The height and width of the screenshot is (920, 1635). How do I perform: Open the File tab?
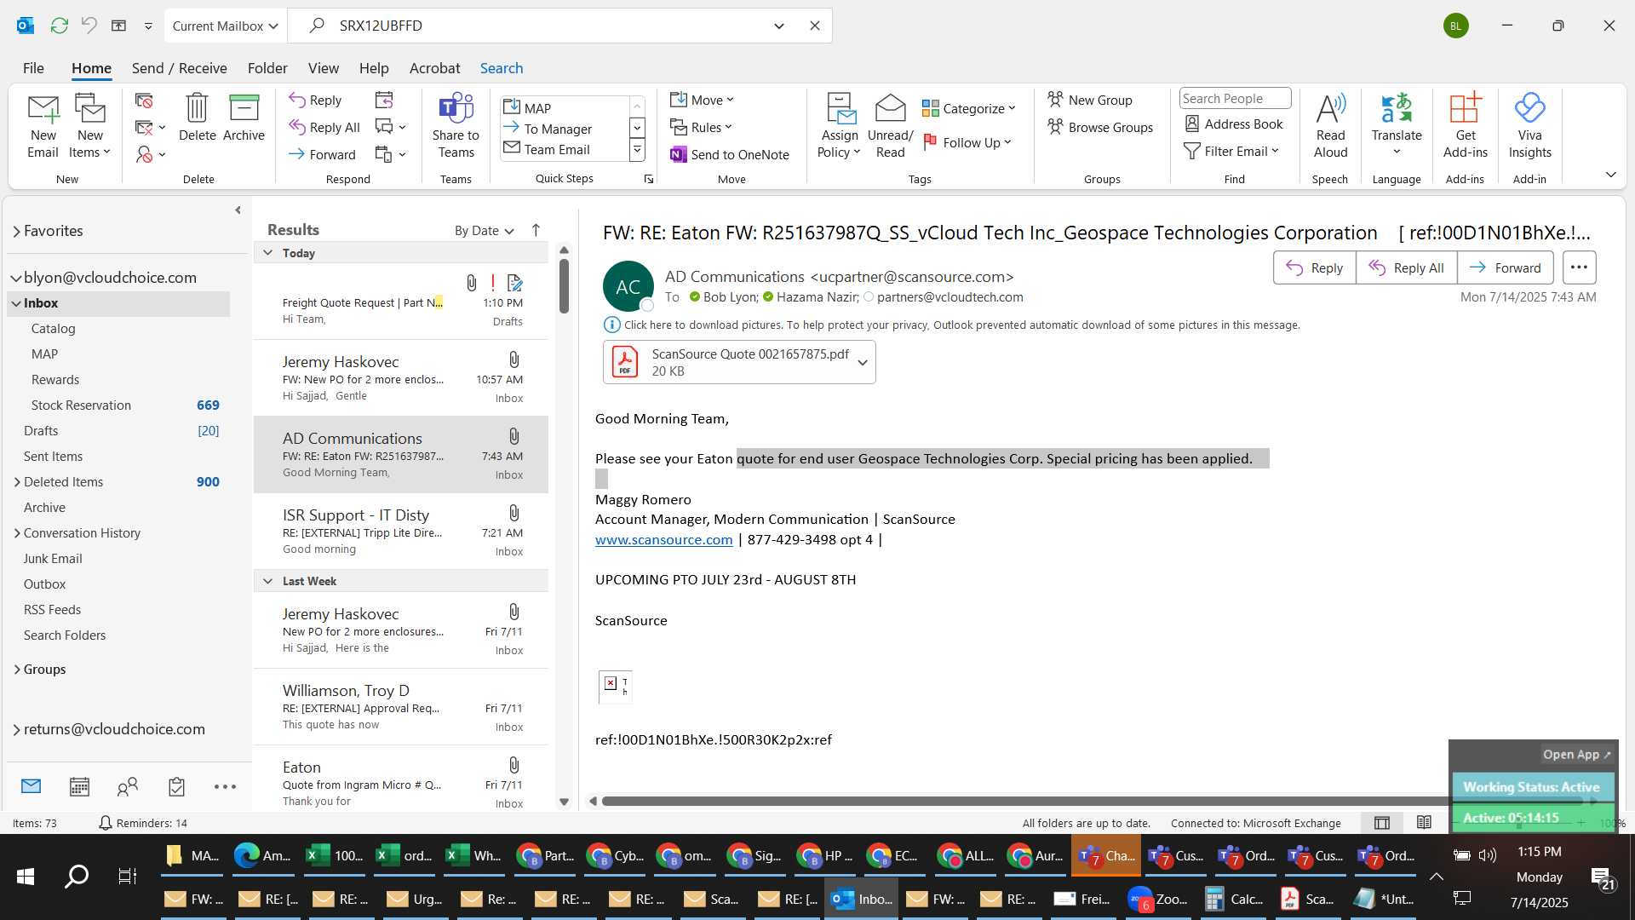tap(33, 68)
